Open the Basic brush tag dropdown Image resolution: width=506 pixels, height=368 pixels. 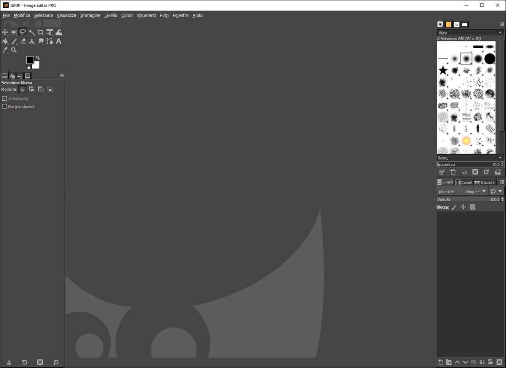coord(500,158)
